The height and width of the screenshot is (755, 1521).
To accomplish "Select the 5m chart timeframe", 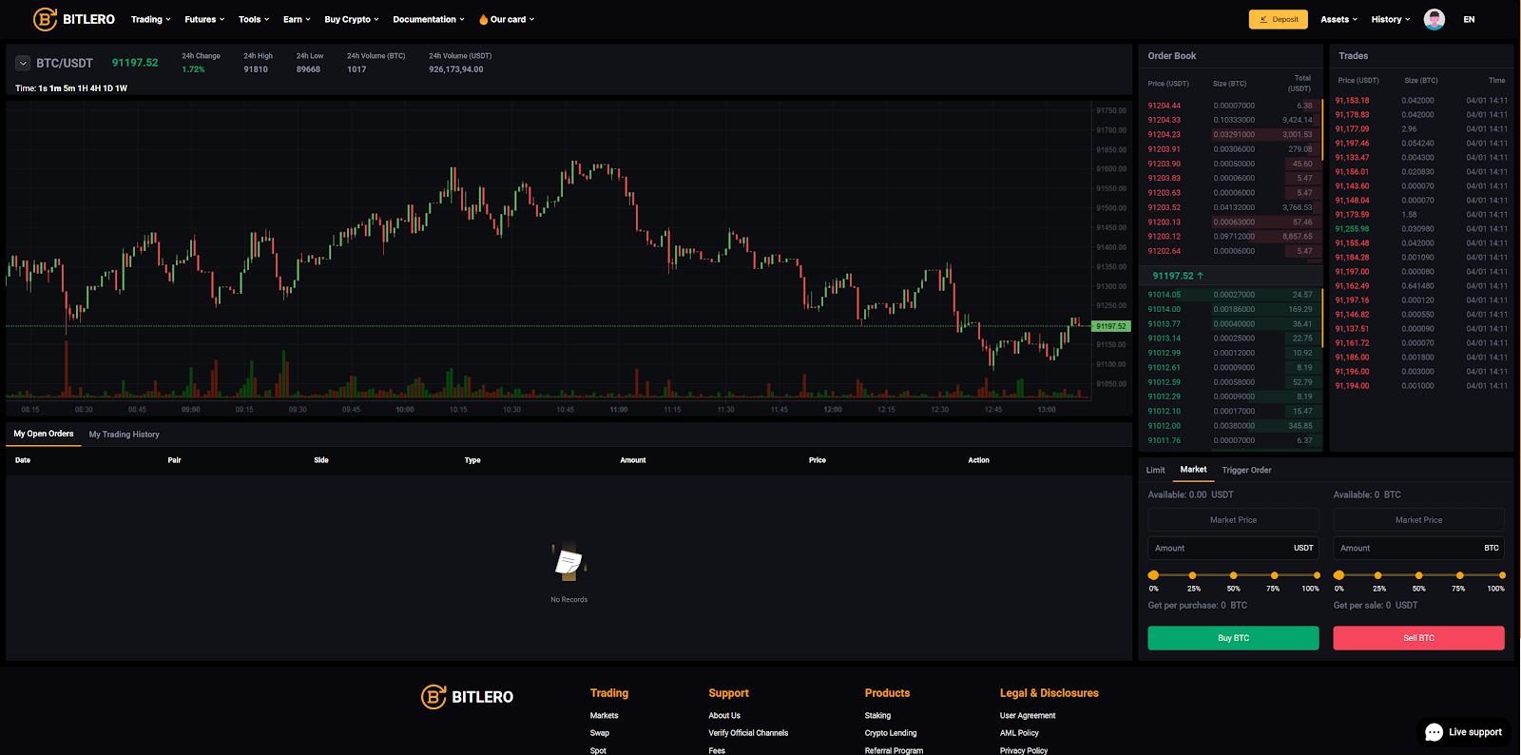I will pyautogui.click(x=69, y=88).
